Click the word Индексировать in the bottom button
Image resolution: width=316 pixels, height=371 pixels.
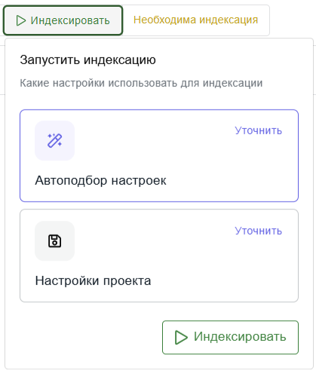pyautogui.click(x=240, y=336)
